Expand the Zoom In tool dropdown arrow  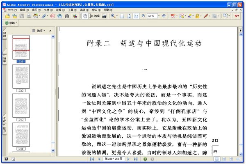coord(117,16)
